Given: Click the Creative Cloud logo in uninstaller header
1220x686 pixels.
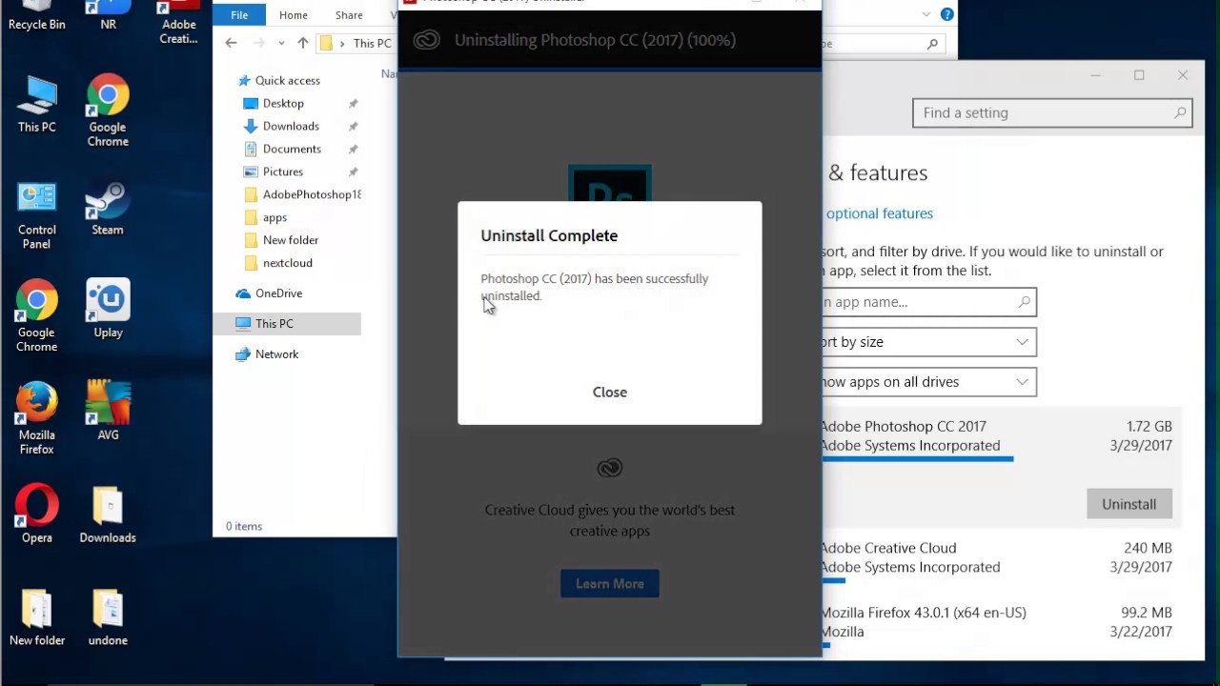Looking at the screenshot, I should point(426,40).
